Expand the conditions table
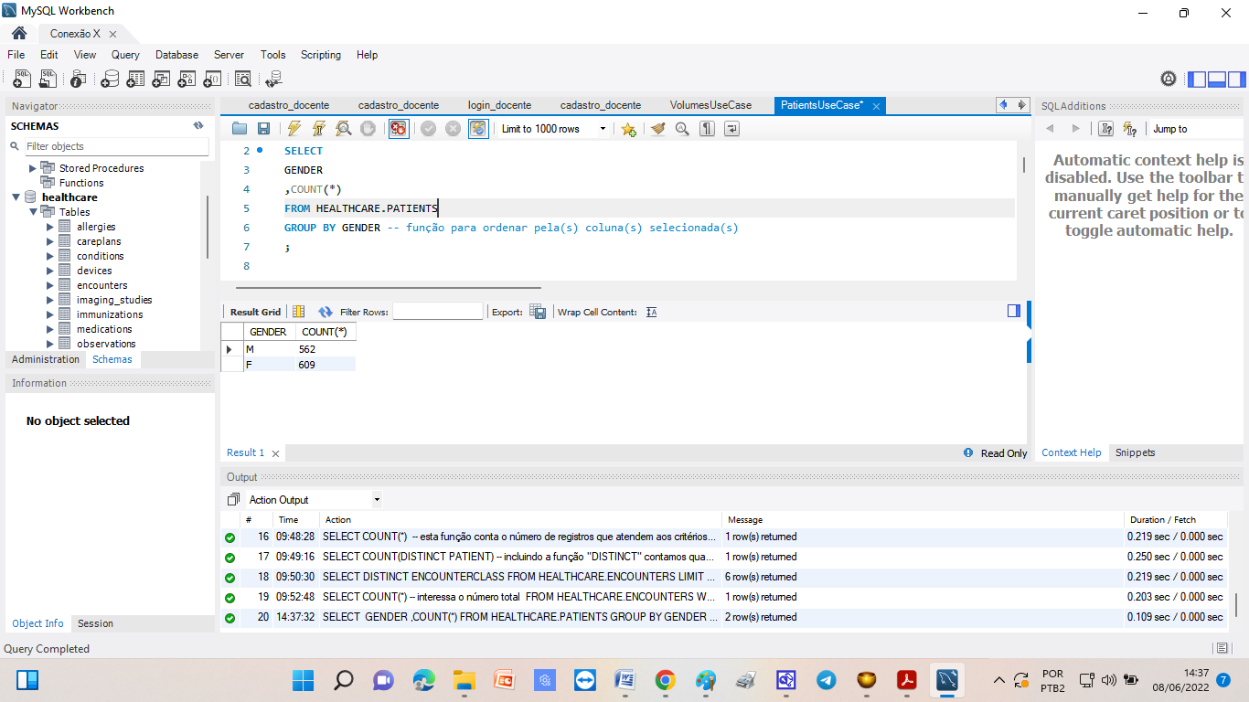 [x=50, y=256]
